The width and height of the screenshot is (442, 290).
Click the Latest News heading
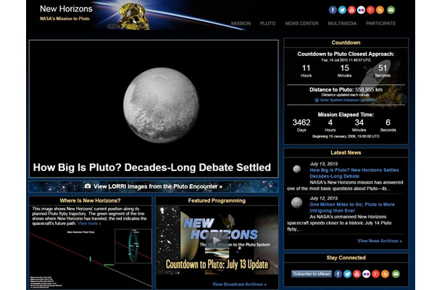click(x=346, y=153)
